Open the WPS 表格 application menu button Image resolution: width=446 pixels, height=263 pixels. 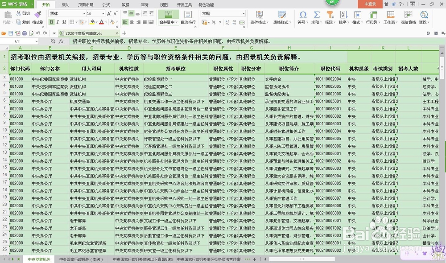pos(17,4)
